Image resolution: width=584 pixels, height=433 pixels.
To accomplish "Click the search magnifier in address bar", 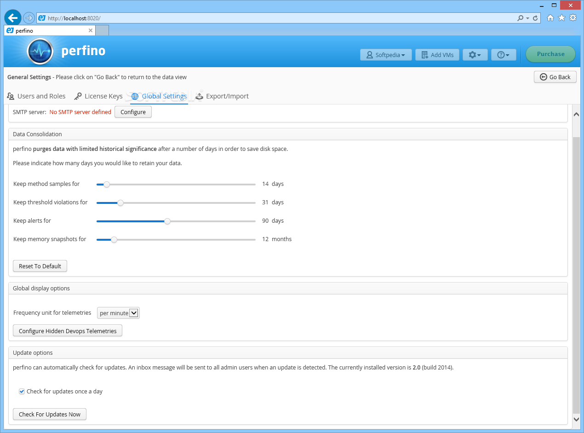I will tap(520, 18).
